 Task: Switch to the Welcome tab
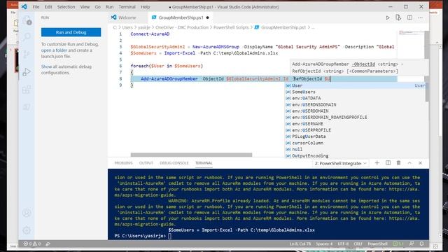[127, 17]
